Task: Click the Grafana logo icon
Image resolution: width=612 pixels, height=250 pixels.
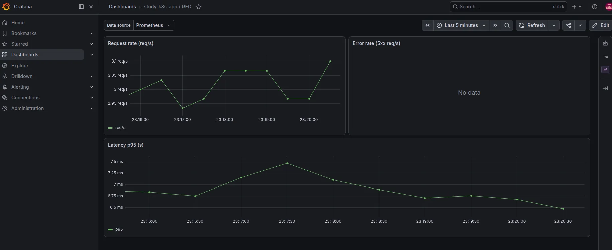Action: (x=6, y=7)
